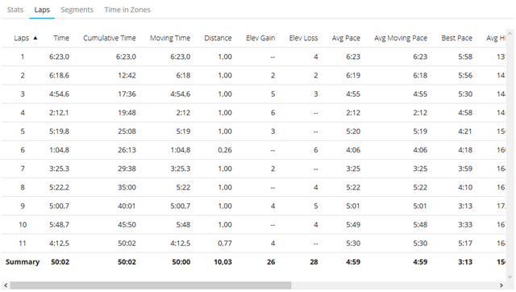
Task: Click the Laps sort ascending arrow icon
Action: pyautogui.click(x=35, y=38)
